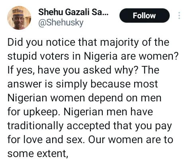Click the line 'stupid voters in Nigeria are women?'
Viewport: 184px width, 161px height.
coord(93,56)
